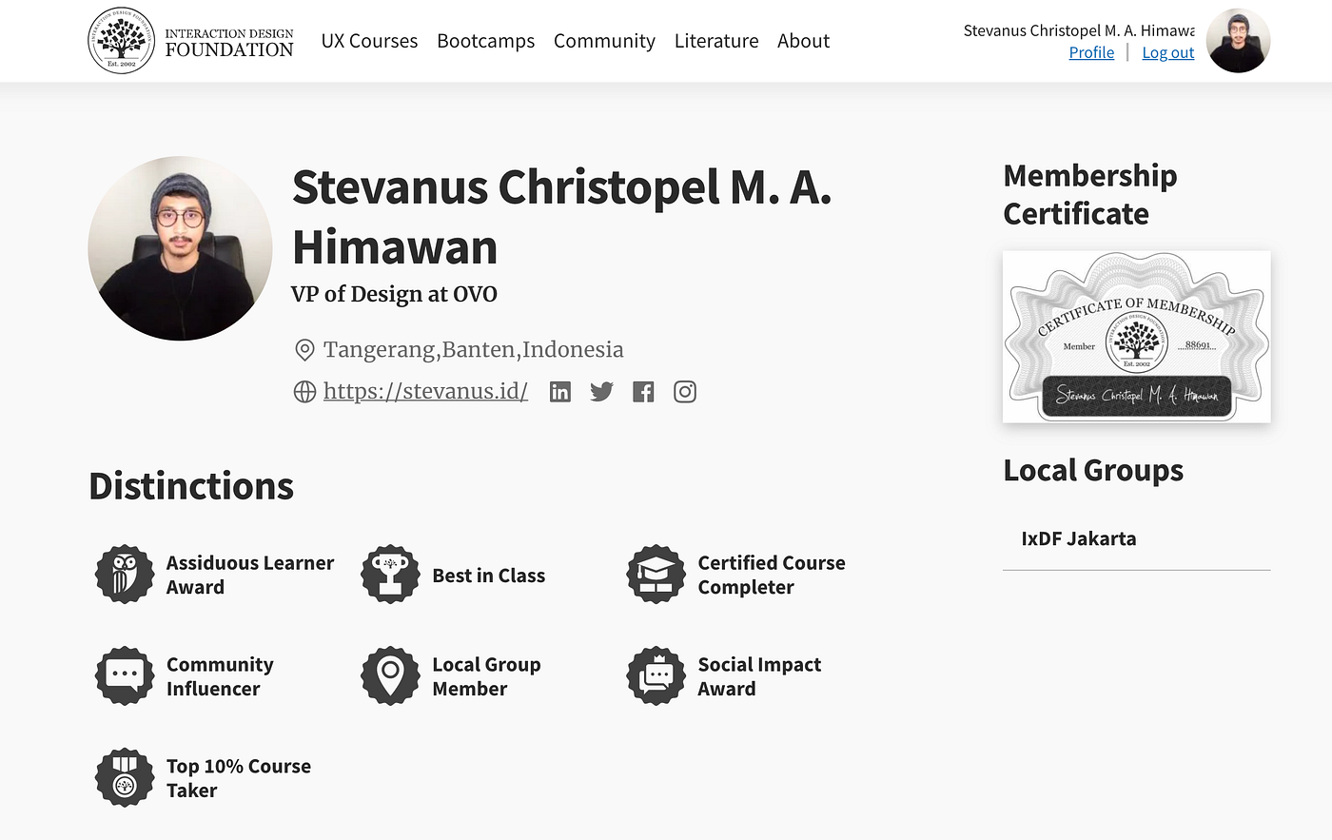Click the Assiduous Learner Award owl badge
Screen dimensions: 1332x840
[x=125, y=575]
